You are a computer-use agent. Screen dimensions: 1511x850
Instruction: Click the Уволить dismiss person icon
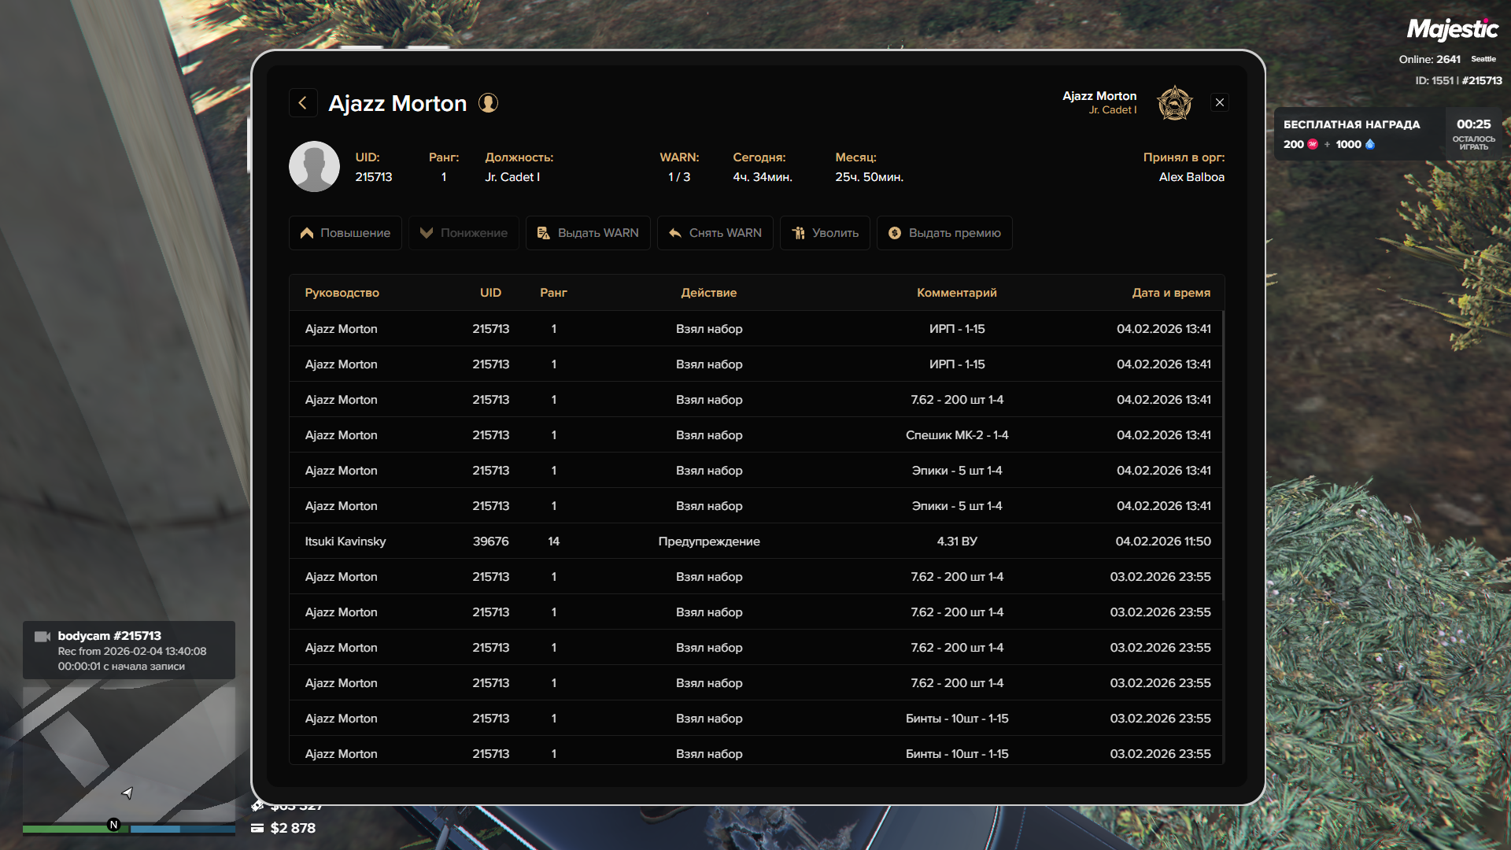tap(798, 233)
